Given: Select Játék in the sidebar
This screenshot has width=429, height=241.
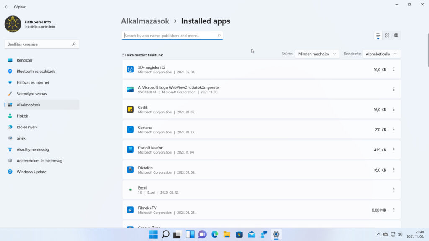Looking at the screenshot, I should tap(41, 138).
